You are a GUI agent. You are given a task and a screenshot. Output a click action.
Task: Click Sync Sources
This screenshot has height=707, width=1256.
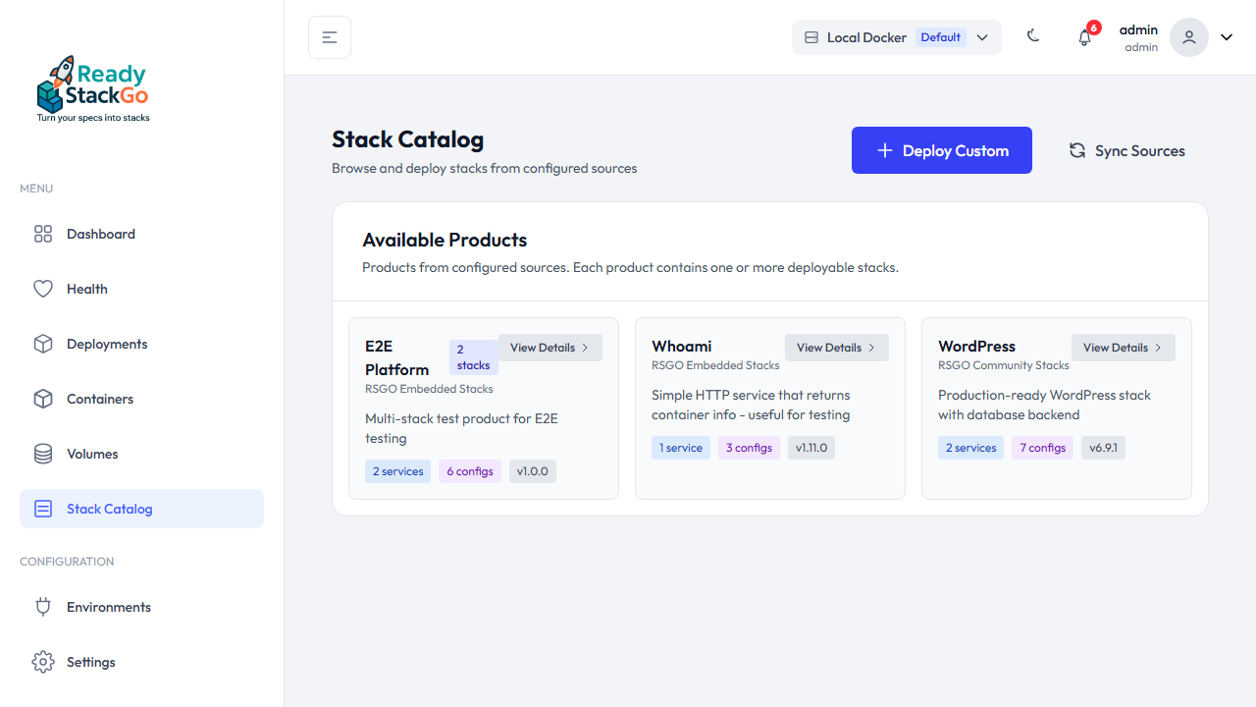click(x=1126, y=150)
